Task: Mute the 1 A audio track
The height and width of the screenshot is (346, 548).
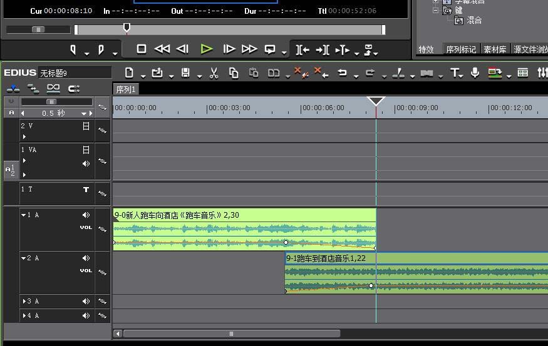Action: coord(86,215)
